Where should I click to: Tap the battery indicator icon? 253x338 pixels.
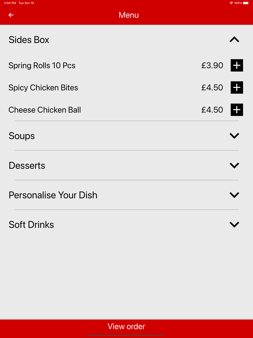click(x=246, y=3)
